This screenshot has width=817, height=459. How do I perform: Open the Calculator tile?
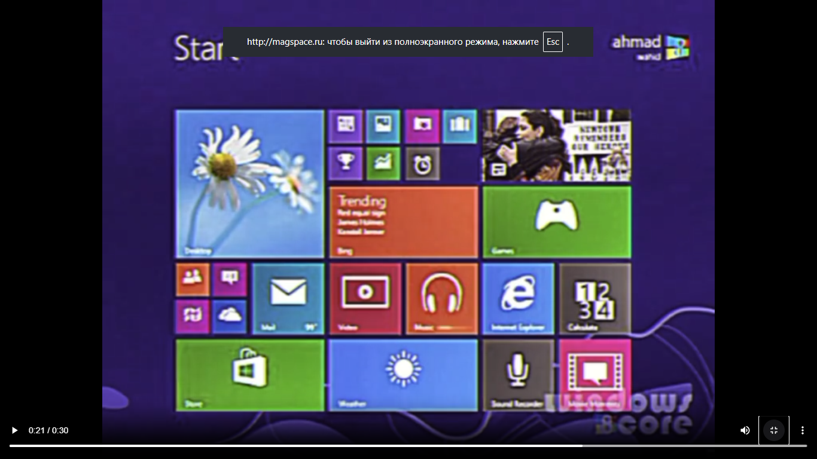click(x=595, y=298)
